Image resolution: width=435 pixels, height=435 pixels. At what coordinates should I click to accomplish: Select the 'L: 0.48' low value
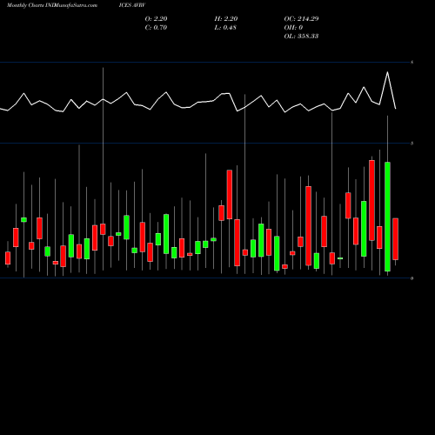[225, 28]
